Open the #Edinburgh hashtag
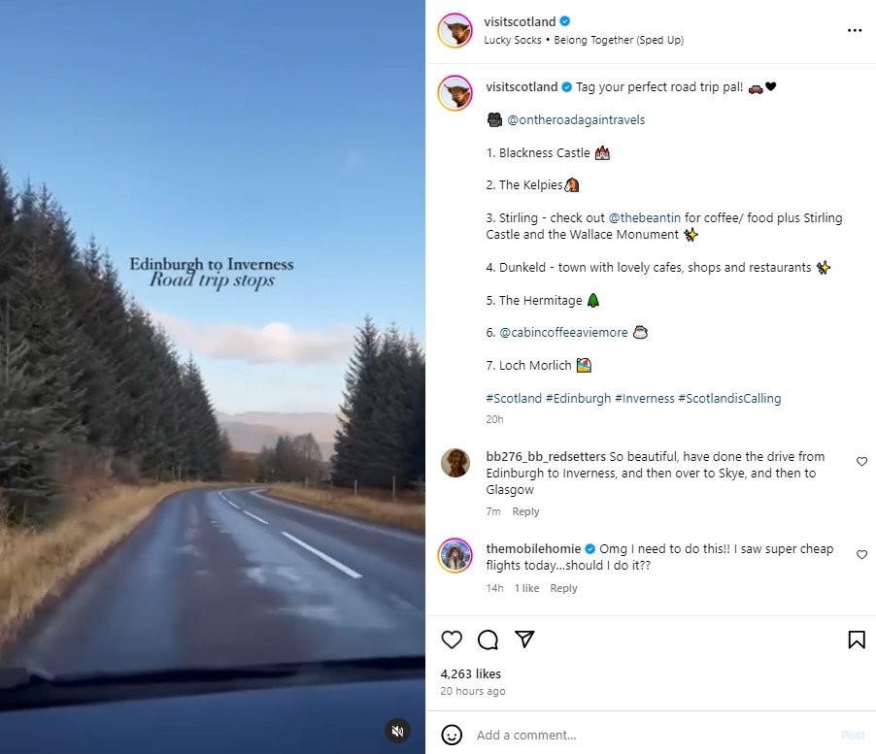 578,399
